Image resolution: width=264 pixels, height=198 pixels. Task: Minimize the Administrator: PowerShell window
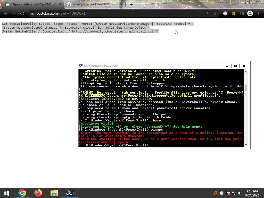click(227, 66)
